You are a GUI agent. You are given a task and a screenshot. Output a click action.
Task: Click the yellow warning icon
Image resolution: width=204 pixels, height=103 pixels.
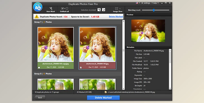pos(37,17)
